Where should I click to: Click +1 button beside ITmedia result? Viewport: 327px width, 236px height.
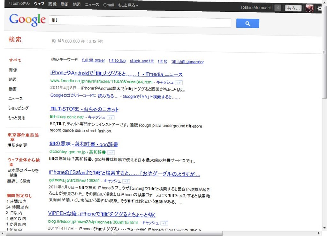tap(179, 83)
